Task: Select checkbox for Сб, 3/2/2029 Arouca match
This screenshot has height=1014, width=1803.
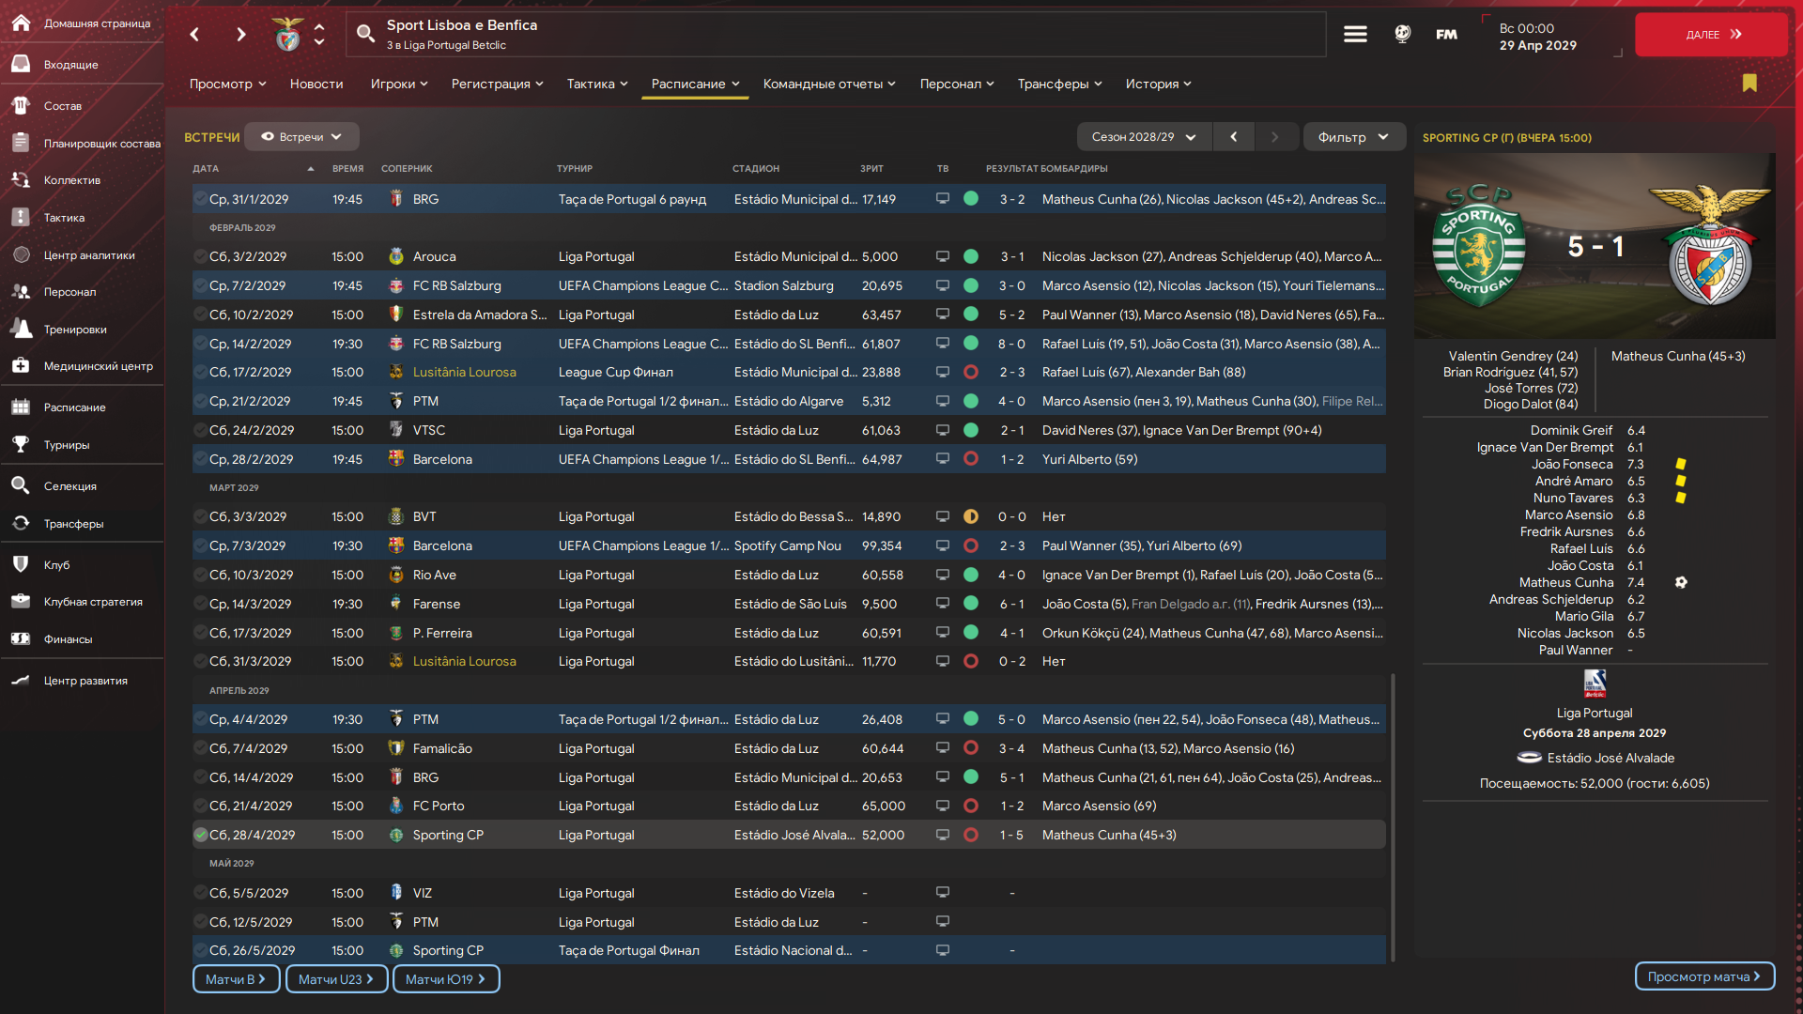Action: pyautogui.click(x=200, y=256)
